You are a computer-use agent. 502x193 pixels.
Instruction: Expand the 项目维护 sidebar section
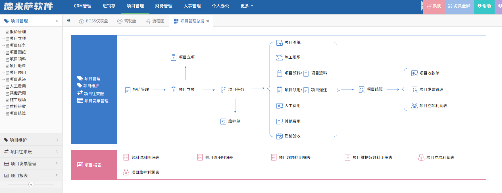[57, 140]
